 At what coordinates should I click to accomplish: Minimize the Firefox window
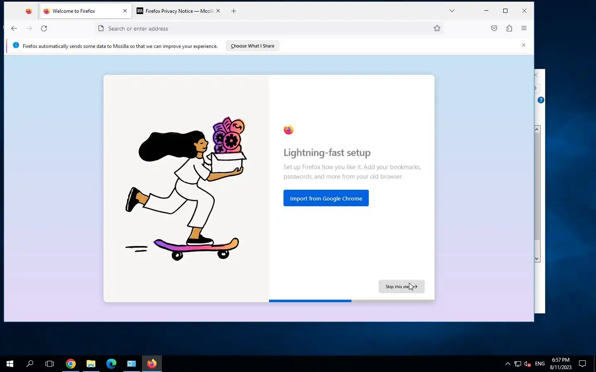coord(486,11)
